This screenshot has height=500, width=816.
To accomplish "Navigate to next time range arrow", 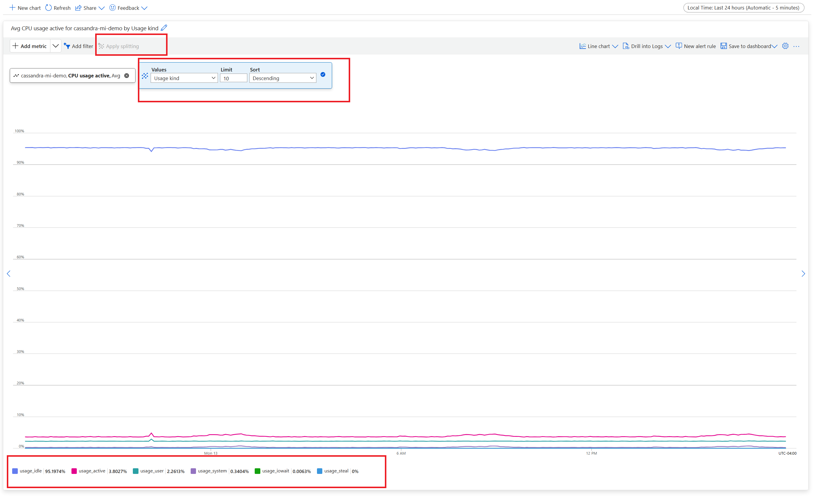I will (803, 273).
